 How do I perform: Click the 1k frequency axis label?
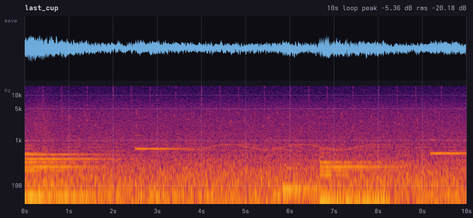pyautogui.click(x=18, y=141)
